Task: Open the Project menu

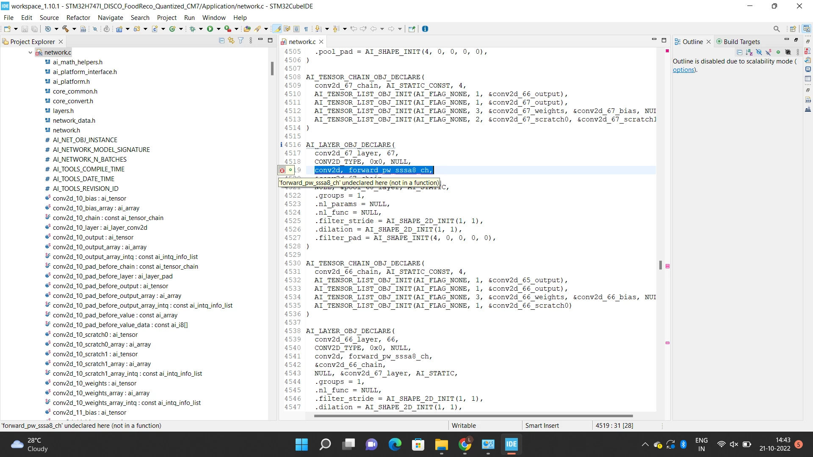Action: (x=167, y=17)
